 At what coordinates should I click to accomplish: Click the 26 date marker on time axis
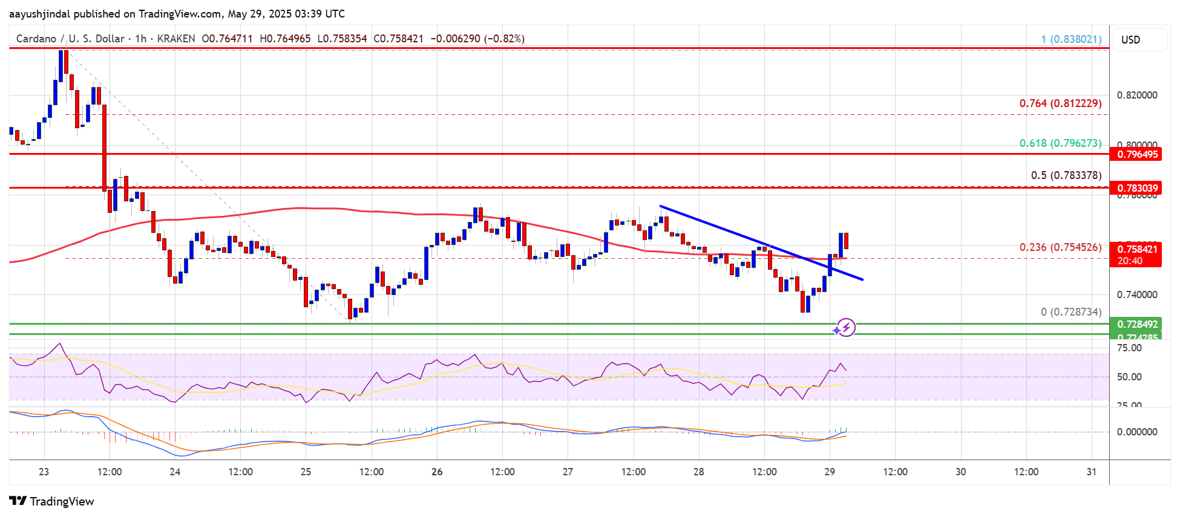point(437,472)
